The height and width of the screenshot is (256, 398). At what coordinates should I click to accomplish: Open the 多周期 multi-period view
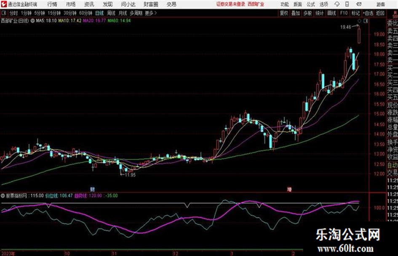(136, 13)
